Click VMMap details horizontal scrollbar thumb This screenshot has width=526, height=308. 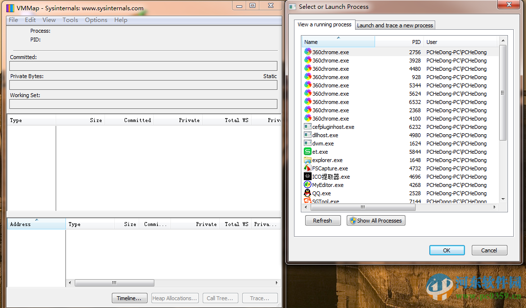point(114,283)
